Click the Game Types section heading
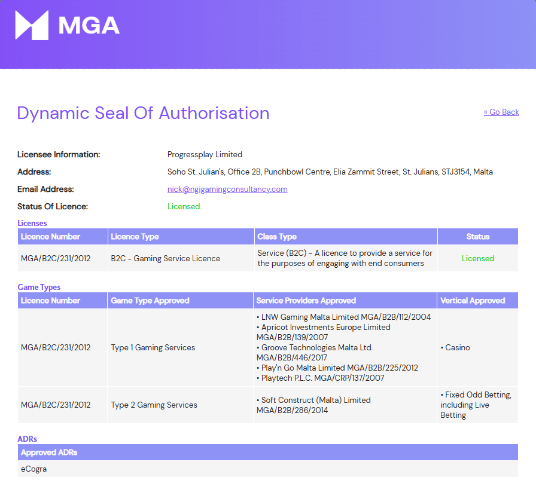Screen dimensions: 536x480 pos(39,287)
